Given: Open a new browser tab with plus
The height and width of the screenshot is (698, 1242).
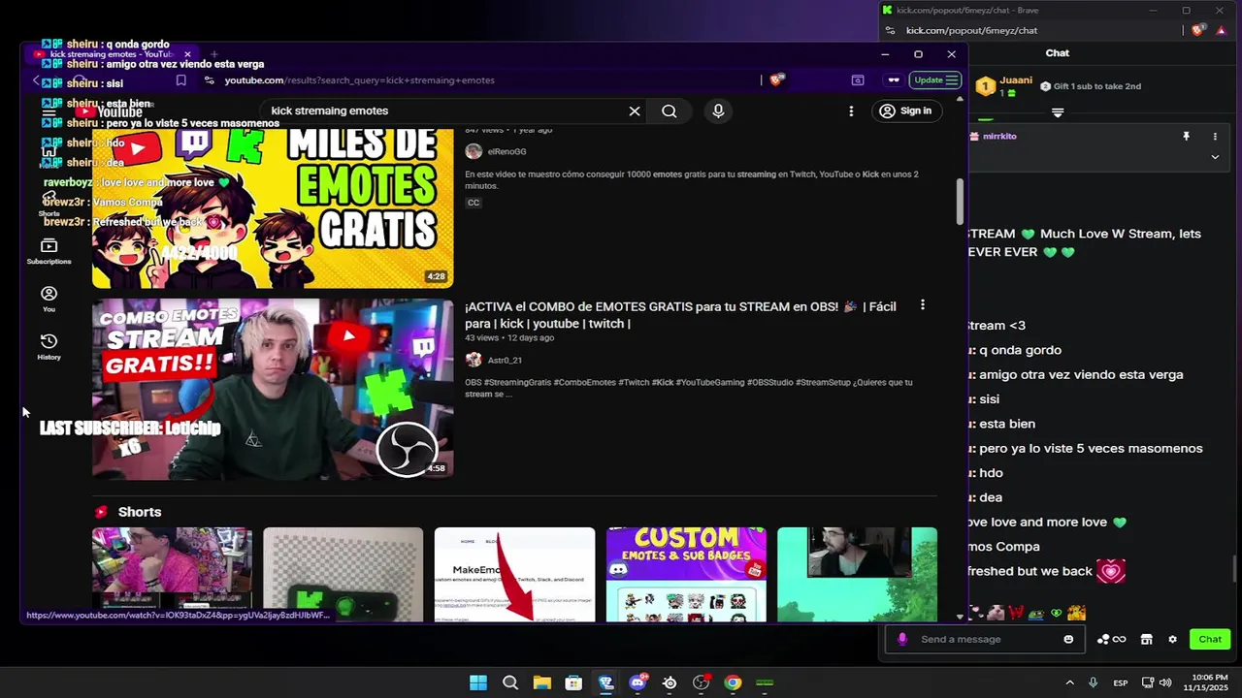Looking at the screenshot, I should pyautogui.click(x=213, y=54).
